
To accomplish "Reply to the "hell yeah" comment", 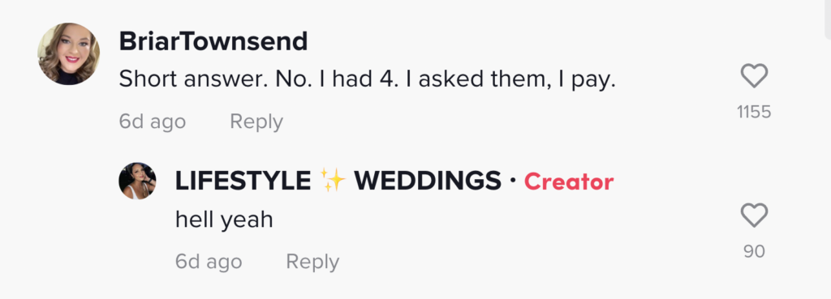I will tap(312, 262).
